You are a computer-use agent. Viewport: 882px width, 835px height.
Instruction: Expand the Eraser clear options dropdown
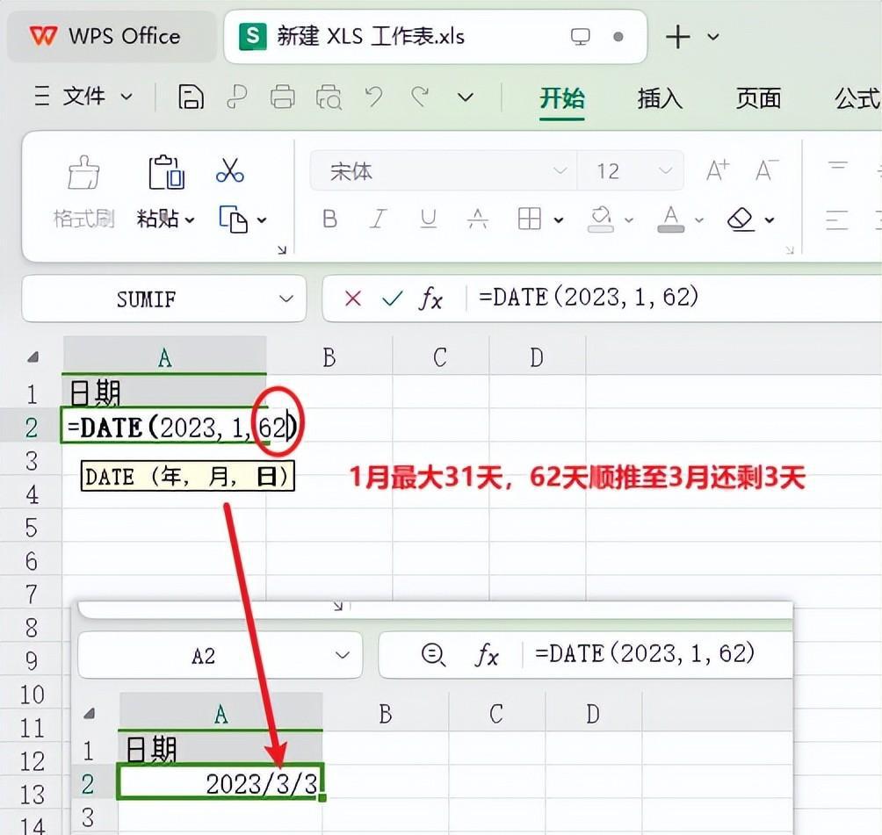tap(770, 220)
